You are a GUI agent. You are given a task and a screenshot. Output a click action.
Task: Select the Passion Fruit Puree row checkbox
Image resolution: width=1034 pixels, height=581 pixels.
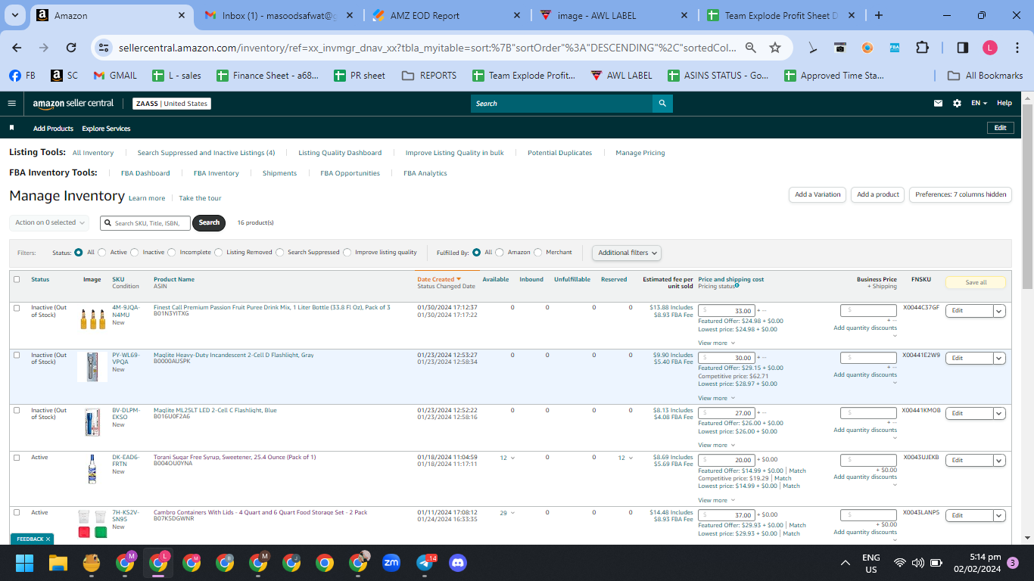click(x=17, y=307)
